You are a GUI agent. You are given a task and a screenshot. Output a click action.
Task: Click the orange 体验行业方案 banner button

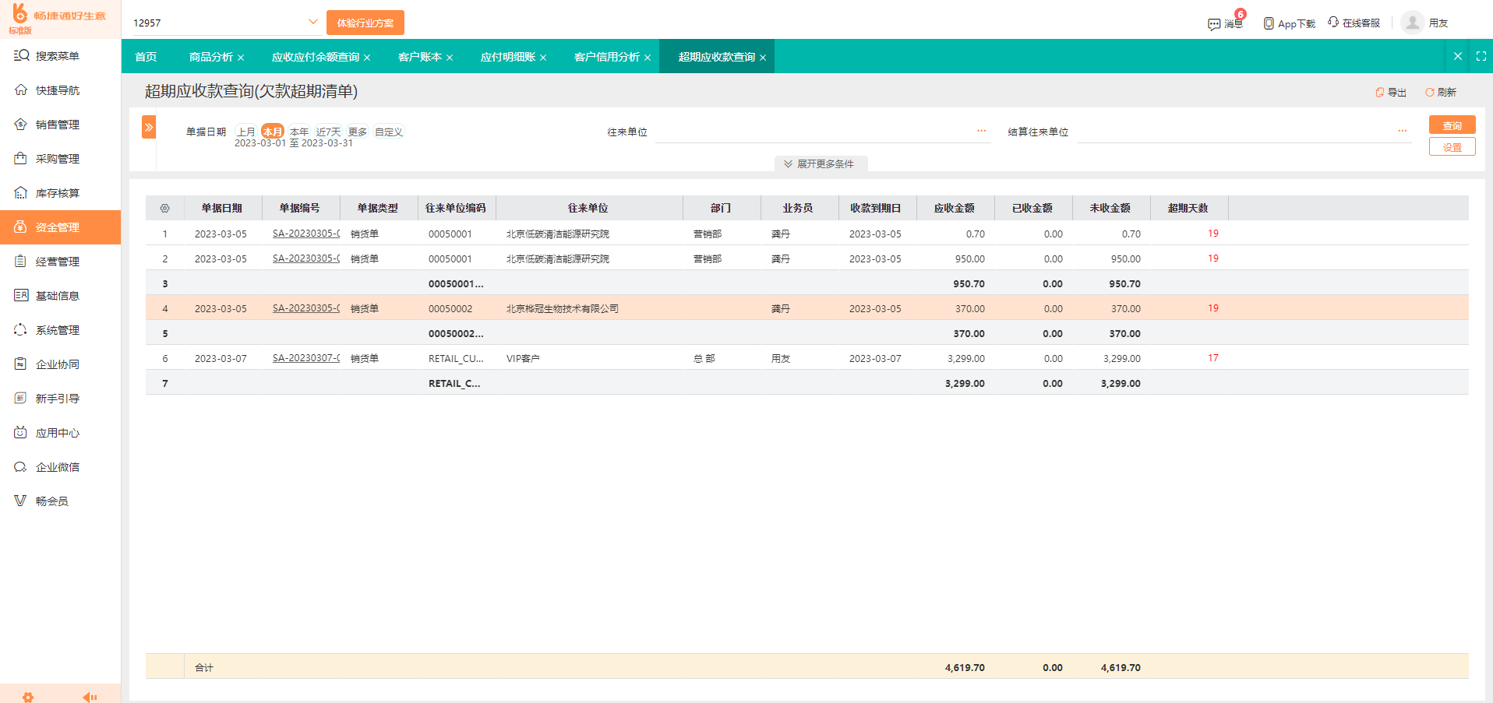pyautogui.click(x=365, y=22)
